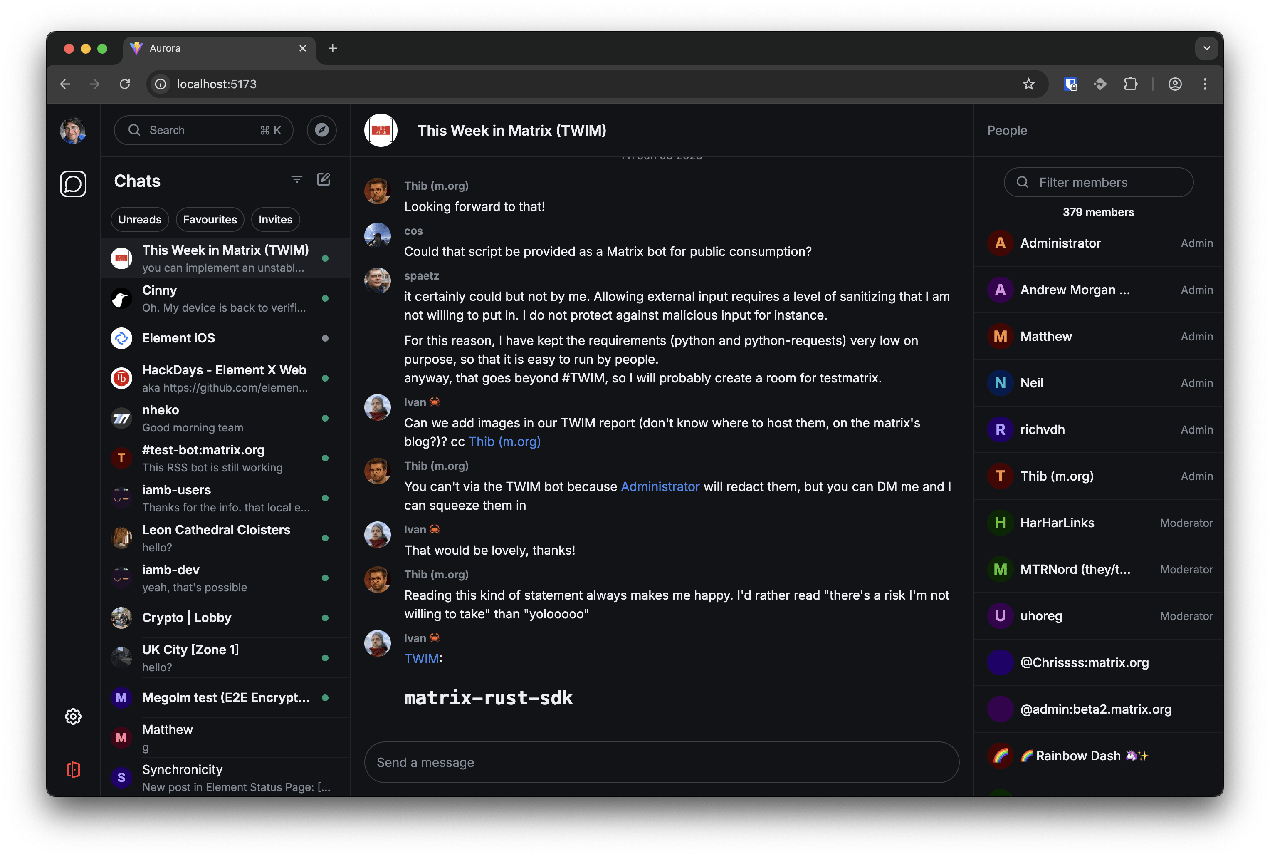Click the Rainbow Dash member avatar

[x=1000, y=756]
